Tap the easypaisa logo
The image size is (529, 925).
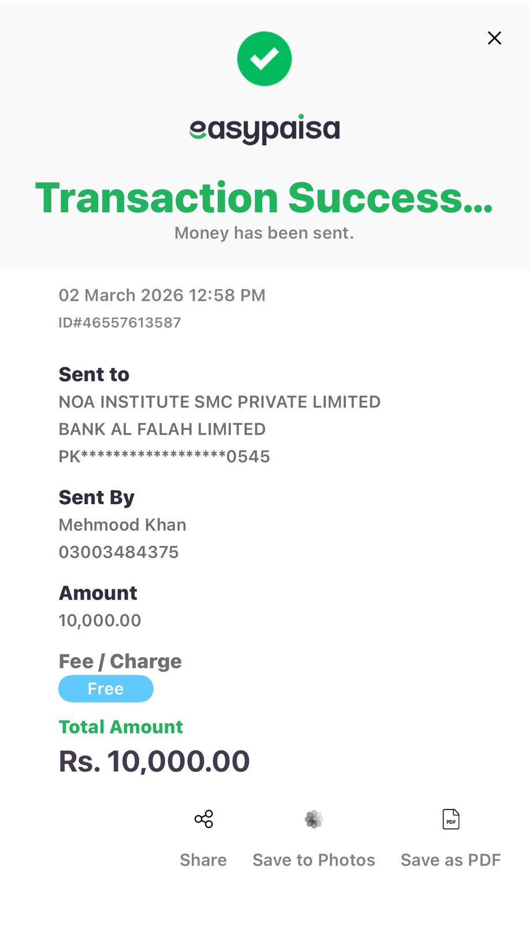pyautogui.click(x=264, y=130)
